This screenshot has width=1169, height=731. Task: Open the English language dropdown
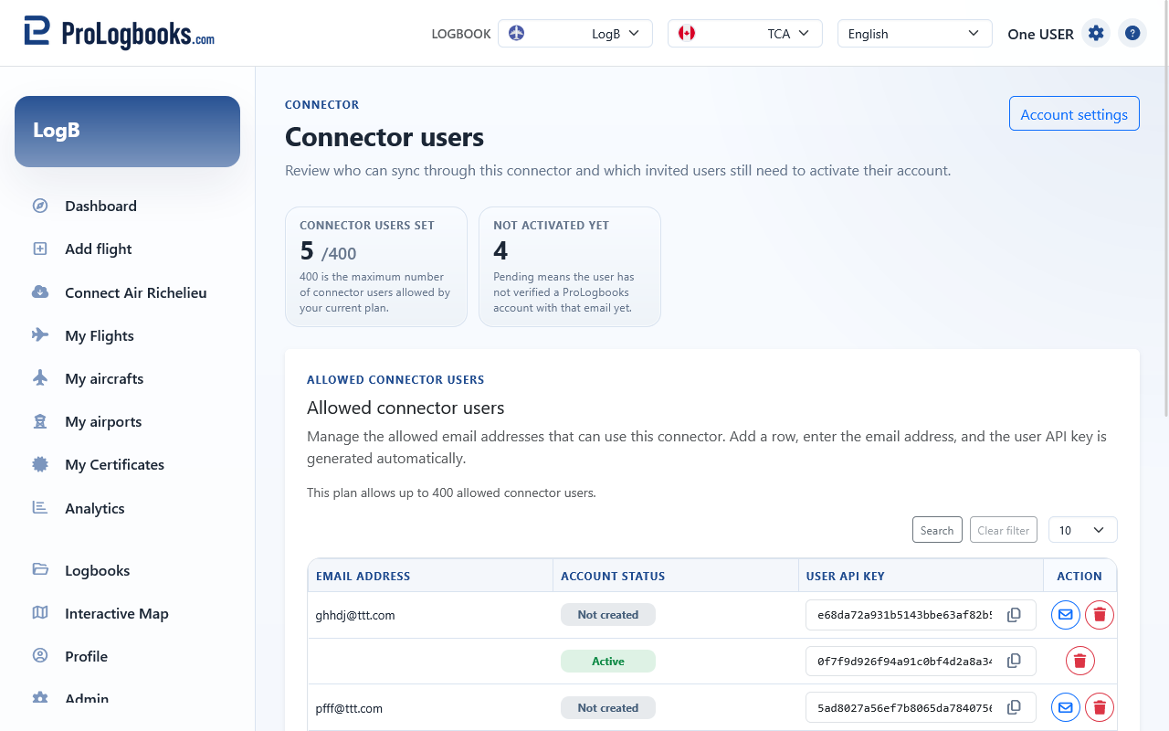click(x=915, y=34)
